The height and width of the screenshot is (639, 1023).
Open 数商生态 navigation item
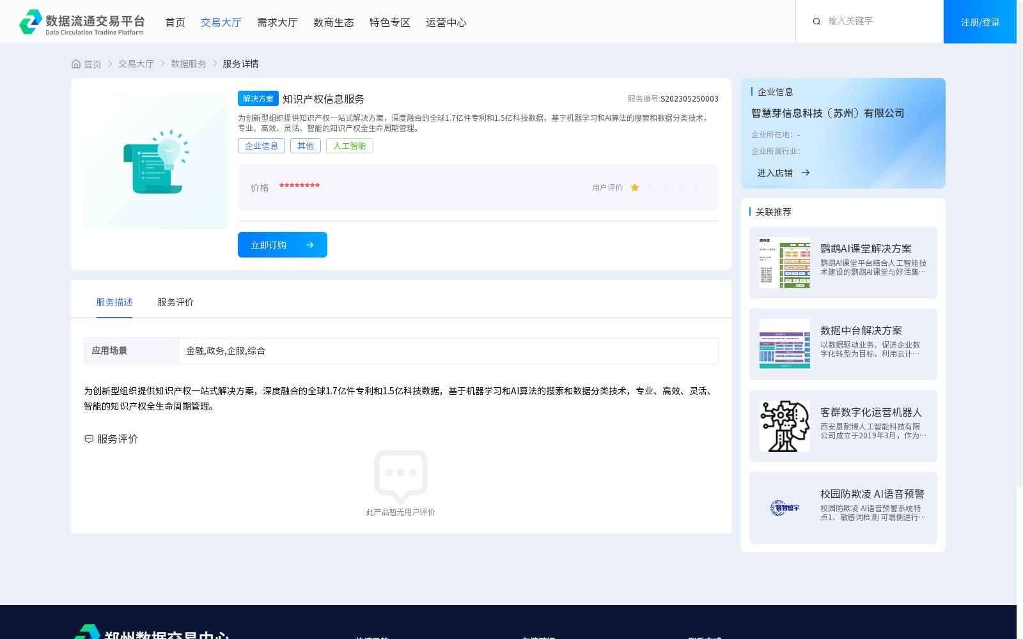click(334, 22)
